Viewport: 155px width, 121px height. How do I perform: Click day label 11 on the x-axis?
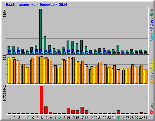(54, 118)
